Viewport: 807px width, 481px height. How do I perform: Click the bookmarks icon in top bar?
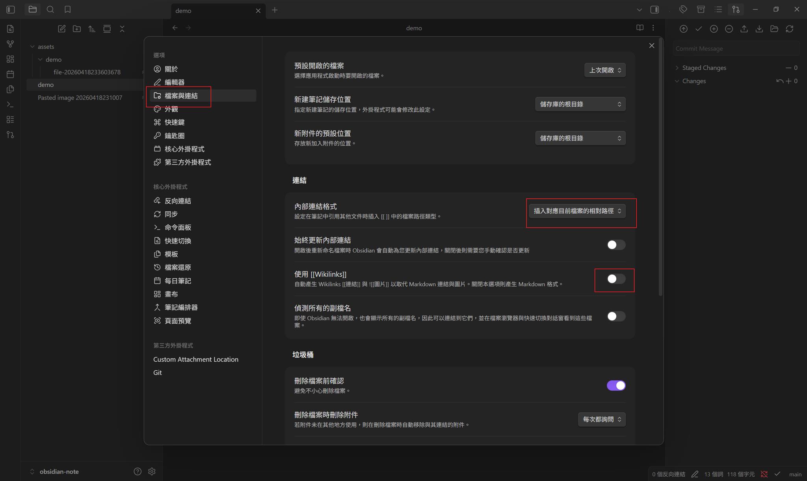click(x=67, y=9)
